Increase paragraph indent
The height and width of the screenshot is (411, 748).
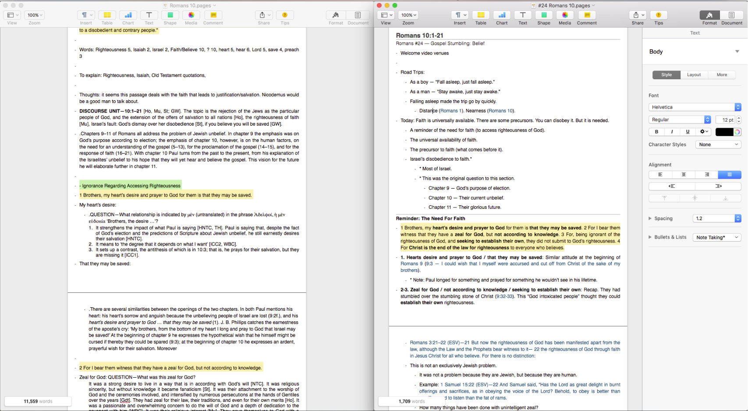tap(718, 186)
